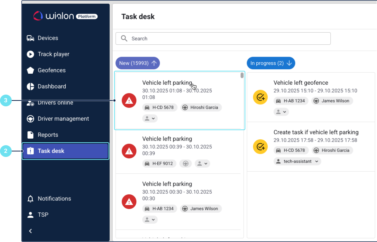The image size is (377, 242).
Task: Open the tech-assistant assignee dropdown
Action: pos(297,161)
